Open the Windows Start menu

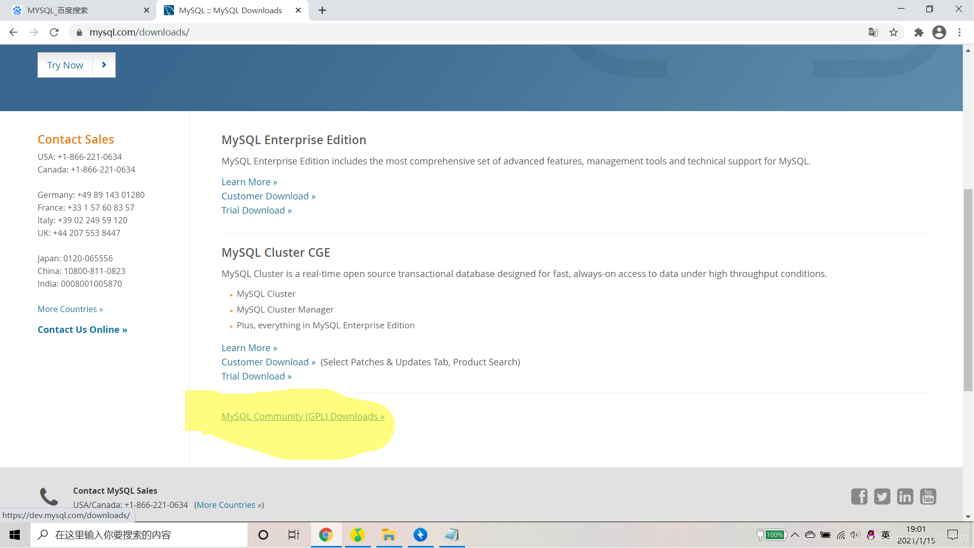click(15, 535)
